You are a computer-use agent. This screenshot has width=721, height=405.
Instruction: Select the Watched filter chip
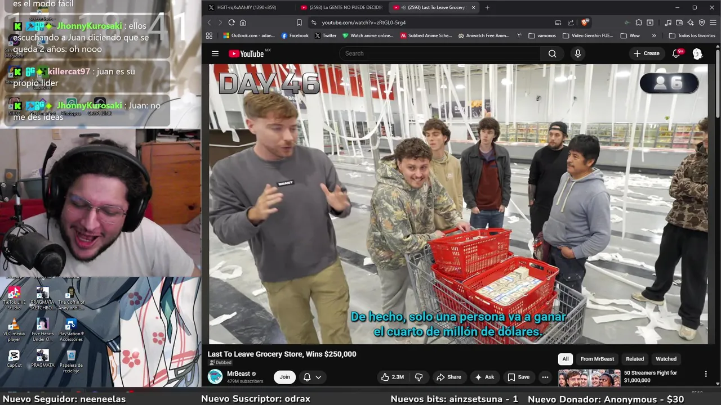[x=666, y=359]
